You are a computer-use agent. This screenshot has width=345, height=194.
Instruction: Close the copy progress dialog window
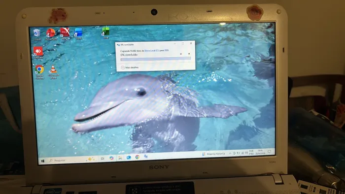(191, 43)
